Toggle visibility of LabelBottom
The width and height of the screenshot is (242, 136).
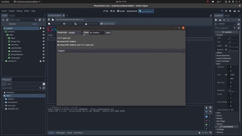point(44,51)
